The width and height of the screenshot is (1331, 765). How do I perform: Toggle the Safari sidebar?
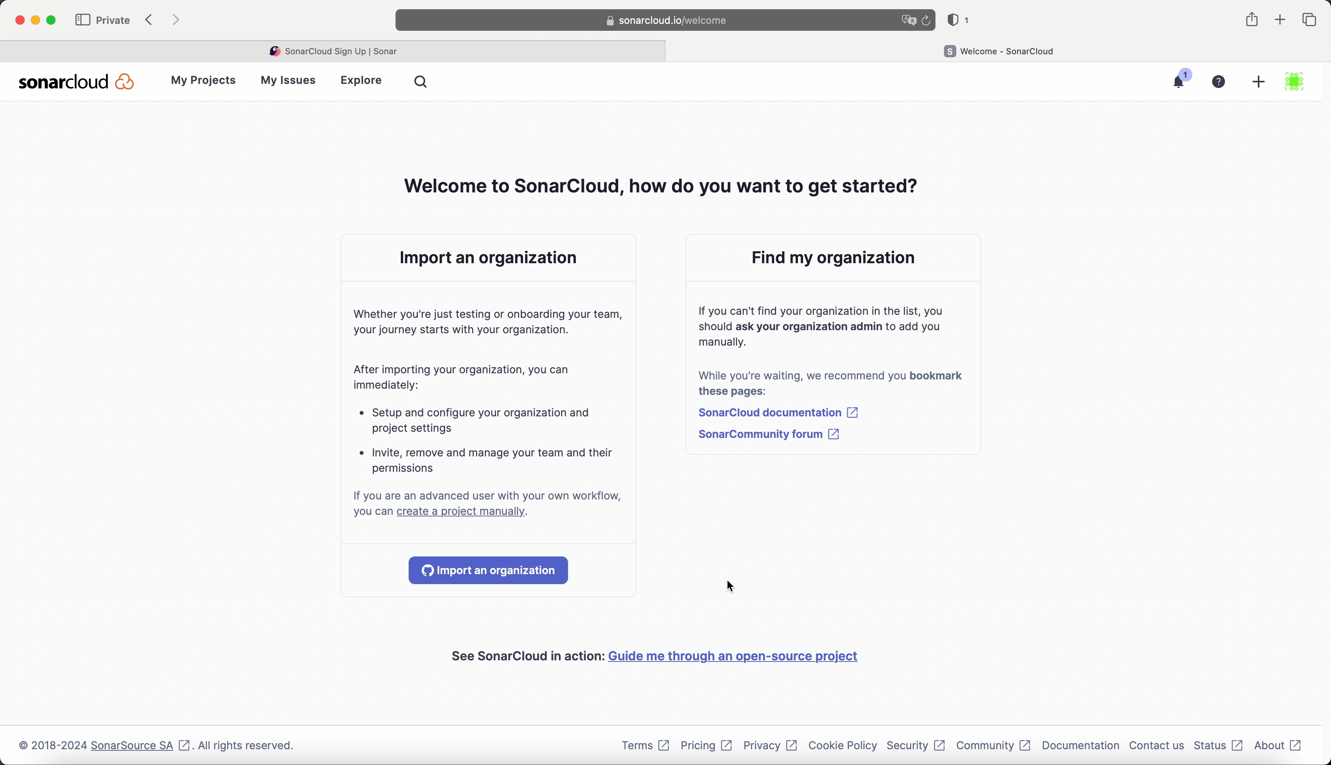pos(82,20)
